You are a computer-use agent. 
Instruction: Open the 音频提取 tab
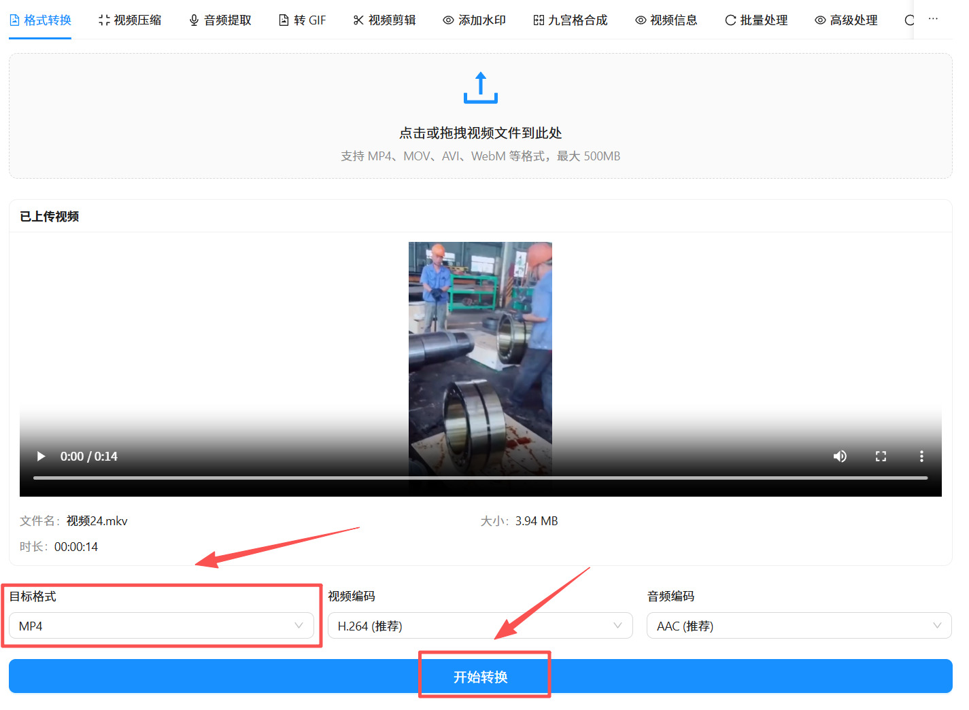click(220, 20)
